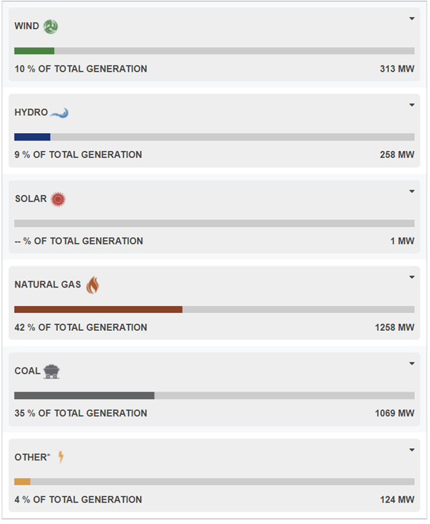The image size is (430, 524).
Task: Click the lightning bolt icon beside Other
Action: pyautogui.click(x=61, y=457)
